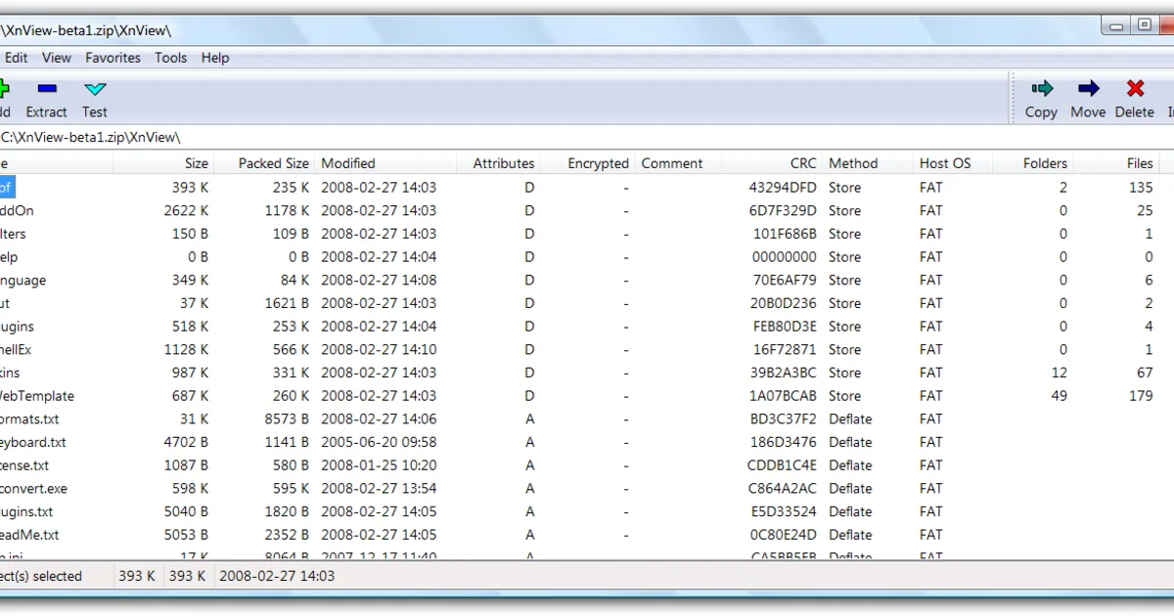
Task: Click the date 2008-02-27 14:10
Action: pos(379,349)
